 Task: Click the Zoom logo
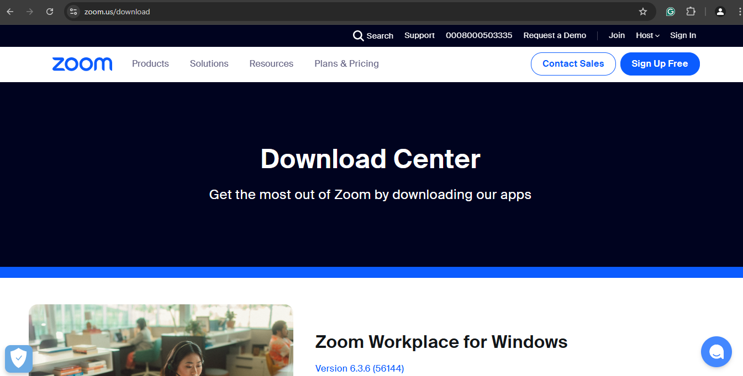(x=82, y=64)
